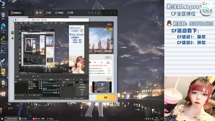The width and height of the screenshot is (215, 121).
Task: Open the WeGame early-access testing tab
Action: (x=59, y=13)
